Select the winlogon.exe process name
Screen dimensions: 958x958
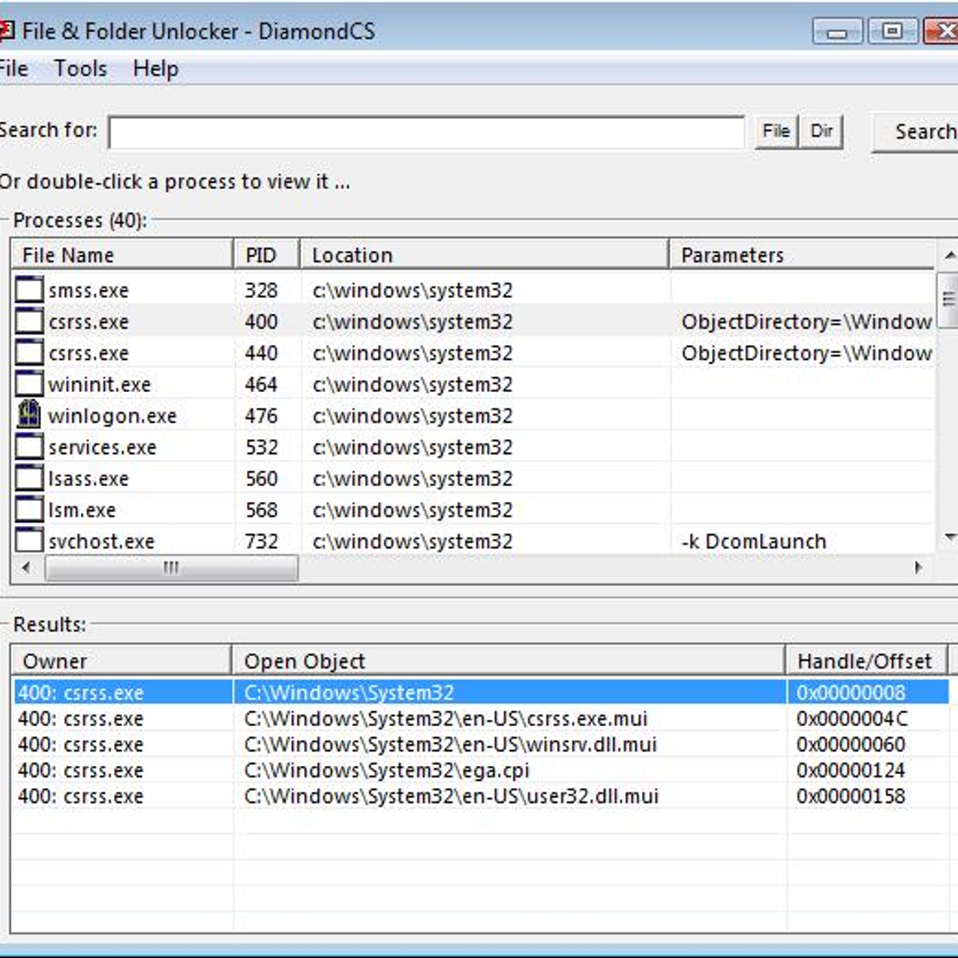(113, 416)
